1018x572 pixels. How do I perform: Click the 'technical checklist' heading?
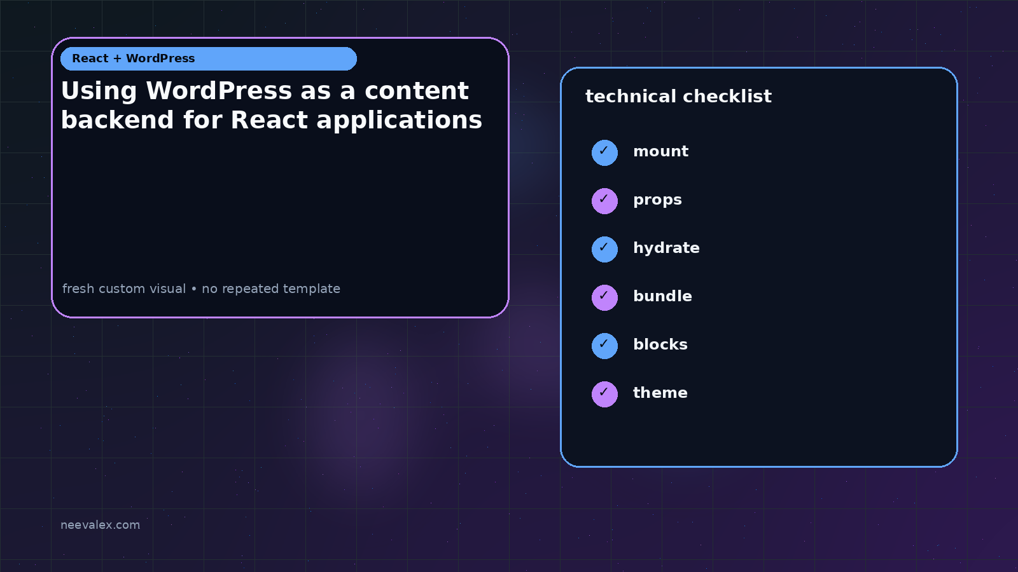coord(678,97)
